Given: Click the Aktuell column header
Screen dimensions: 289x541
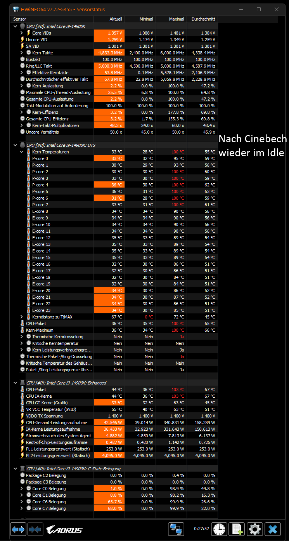Looking at the screenshot, I should coord(109,19).
